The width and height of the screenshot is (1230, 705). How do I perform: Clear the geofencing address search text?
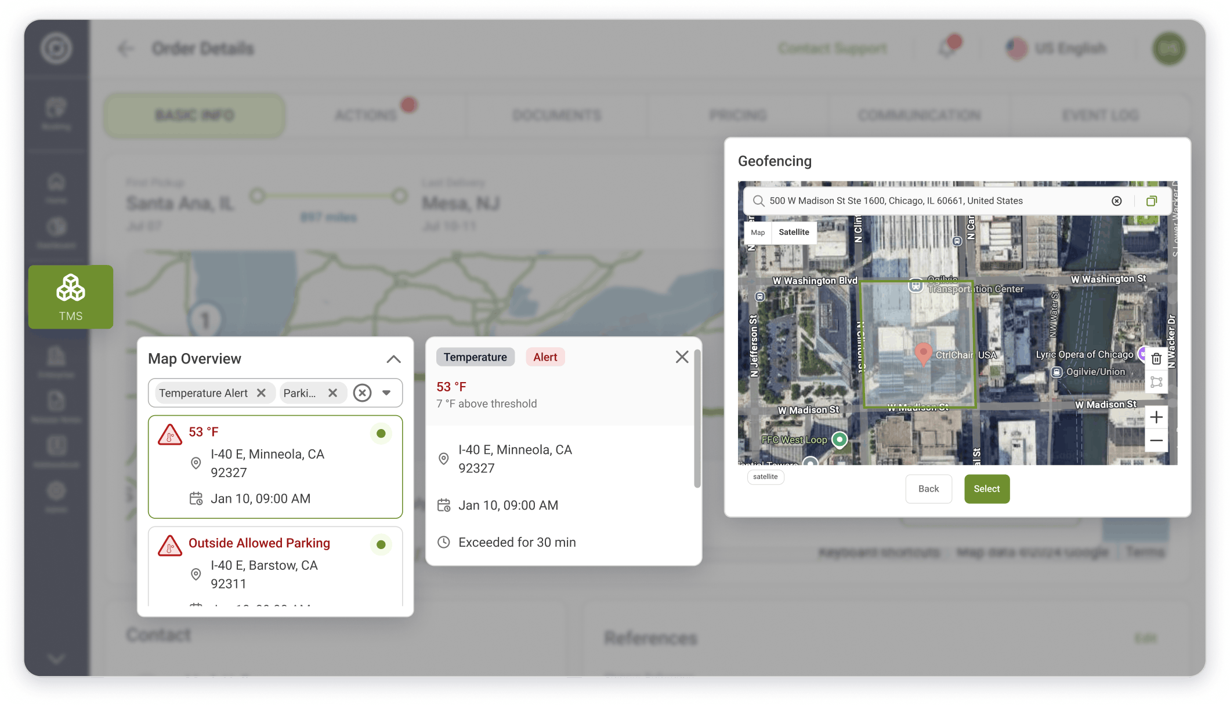point(1116,201)
